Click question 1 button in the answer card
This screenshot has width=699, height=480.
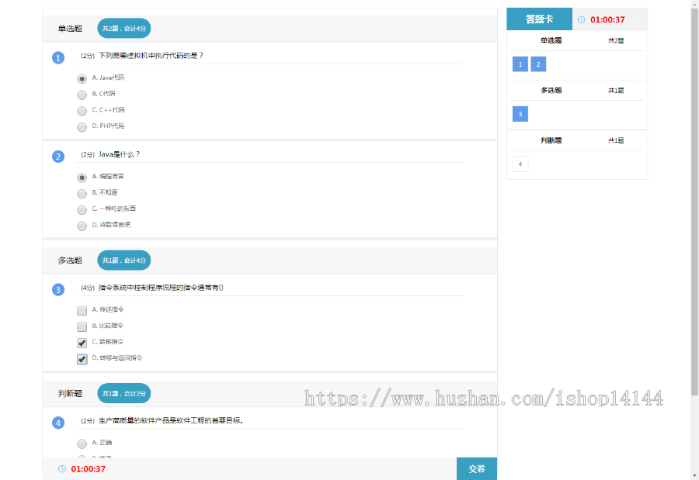520,64
